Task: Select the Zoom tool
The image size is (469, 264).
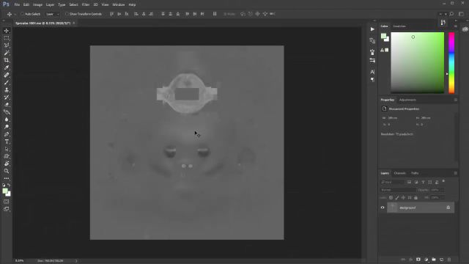Action: coord(7,171)
